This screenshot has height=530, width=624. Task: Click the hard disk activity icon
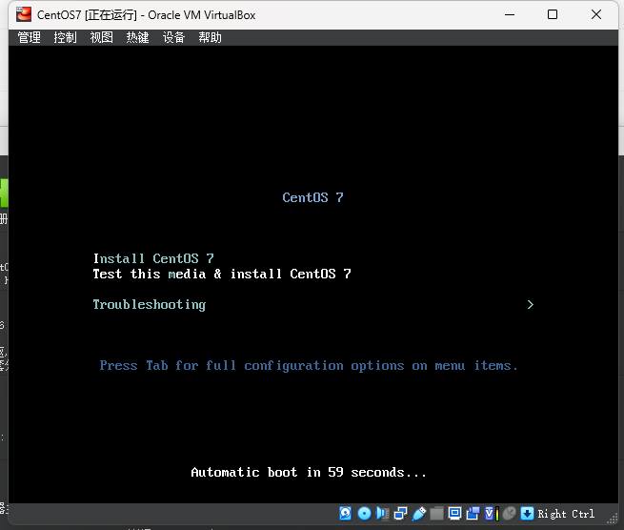pos(346,513)
